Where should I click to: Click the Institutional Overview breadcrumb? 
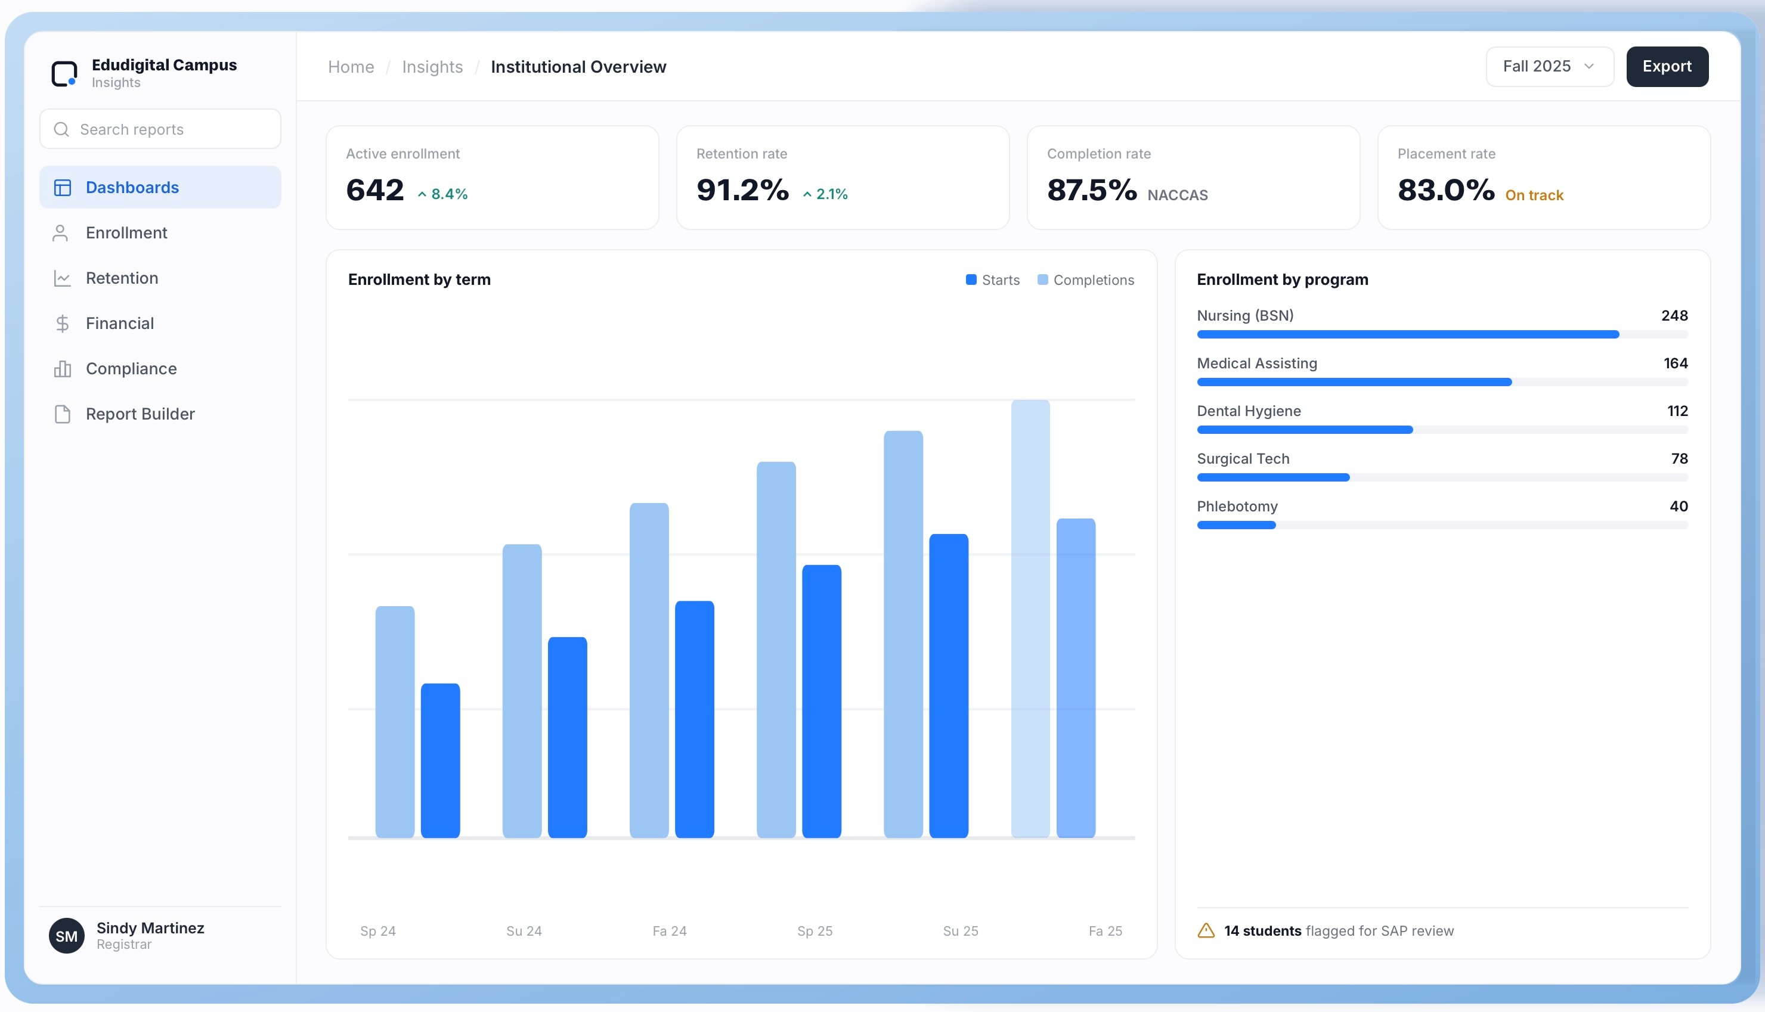[578, 67]
